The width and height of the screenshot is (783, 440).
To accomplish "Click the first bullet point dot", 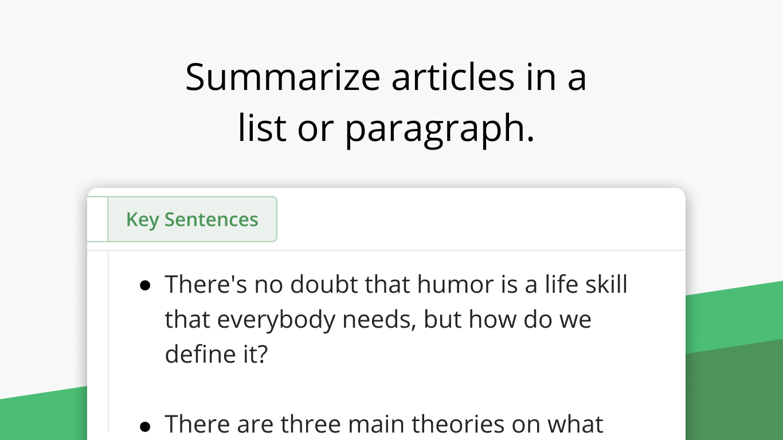I will 146,285.
